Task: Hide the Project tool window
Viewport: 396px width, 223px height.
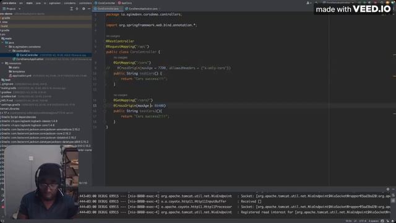Action: (x=89, y=9)
